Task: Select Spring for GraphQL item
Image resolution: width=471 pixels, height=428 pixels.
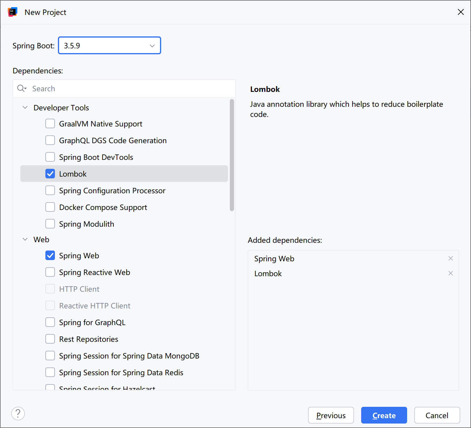Action: pyautogui.click(x=92, y=322)
